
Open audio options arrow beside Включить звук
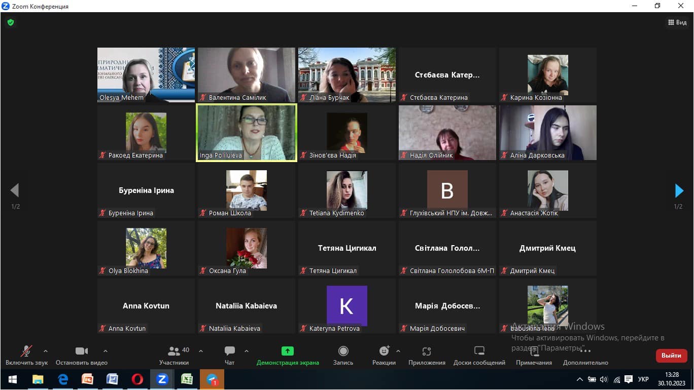click(46, 351)
